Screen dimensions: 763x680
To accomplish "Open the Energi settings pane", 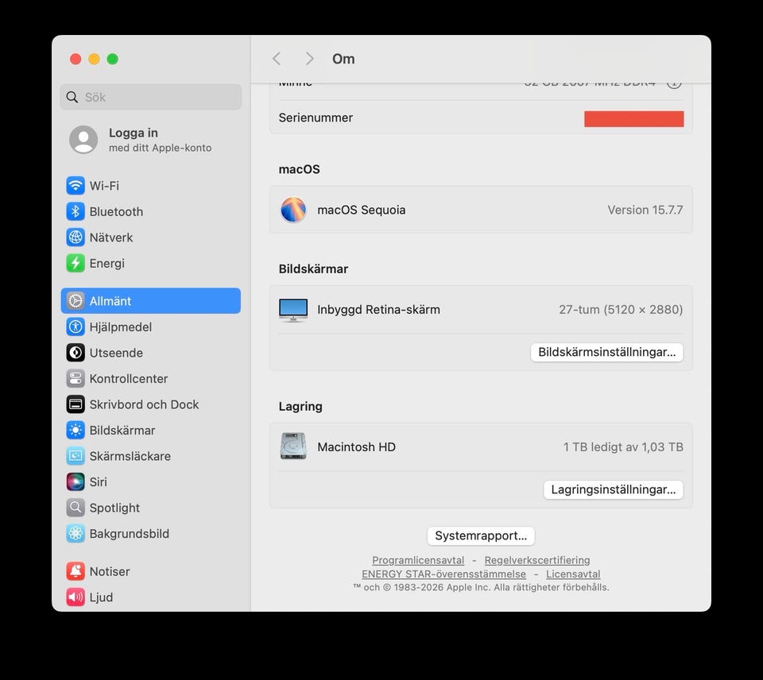I will click(151, 263).
